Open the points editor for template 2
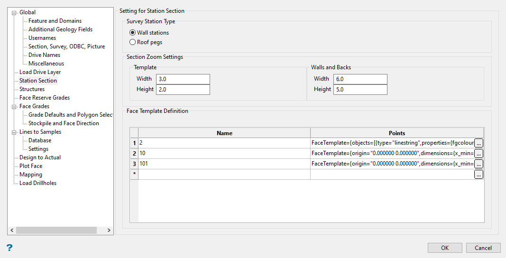 (479, 143)
